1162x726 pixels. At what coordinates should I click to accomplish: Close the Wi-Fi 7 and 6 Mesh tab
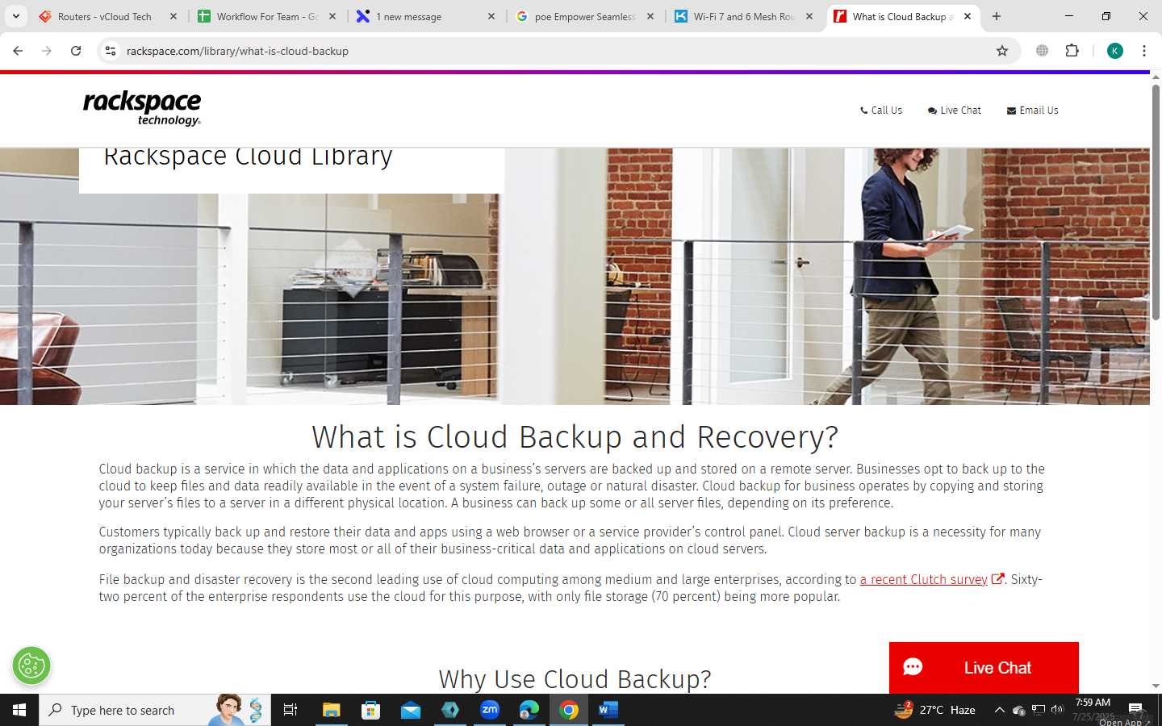click(x=809, y=16)
